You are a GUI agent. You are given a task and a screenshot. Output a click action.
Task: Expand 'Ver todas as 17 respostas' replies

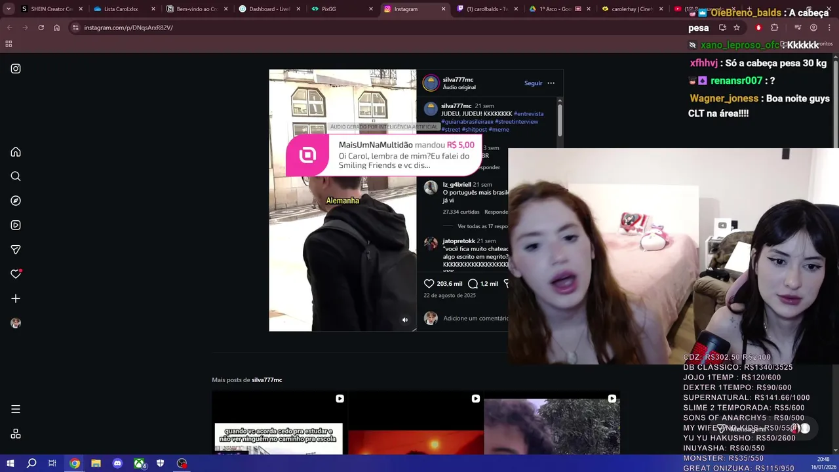point(483,226)
